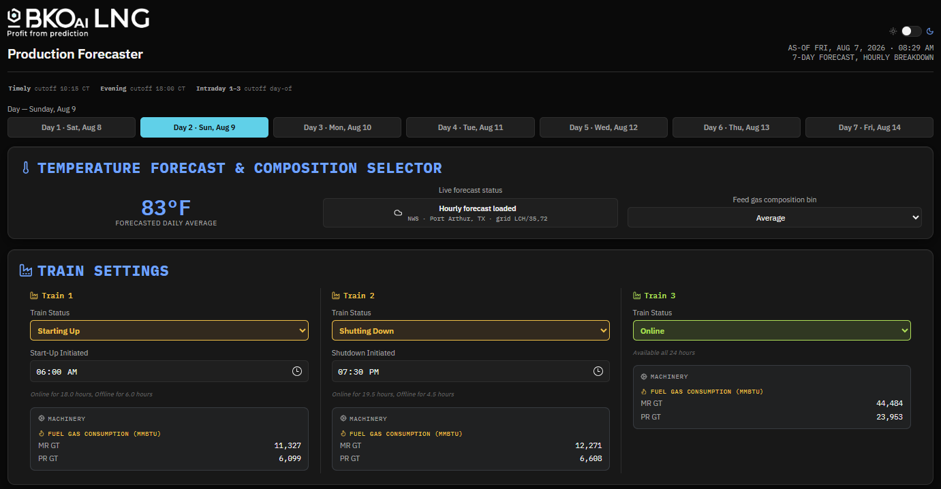Open the clock picker for Shutdown Initiated time
Screen dimensions: 941x489
598,371
